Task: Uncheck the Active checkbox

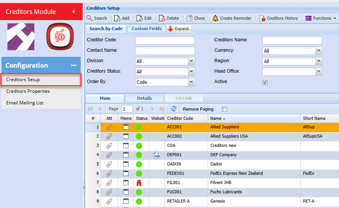Action: pyautogui.click(x=265, y=82)
